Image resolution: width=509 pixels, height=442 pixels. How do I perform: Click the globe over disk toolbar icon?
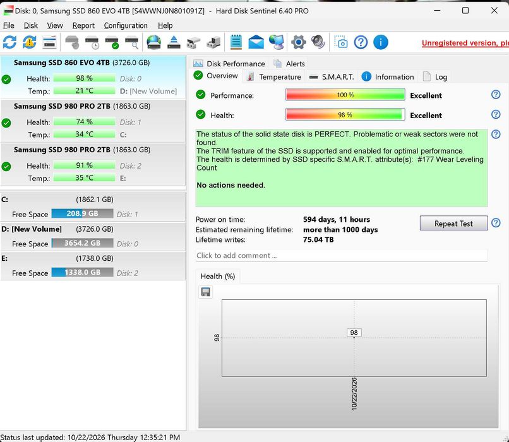tap(153, 42)
